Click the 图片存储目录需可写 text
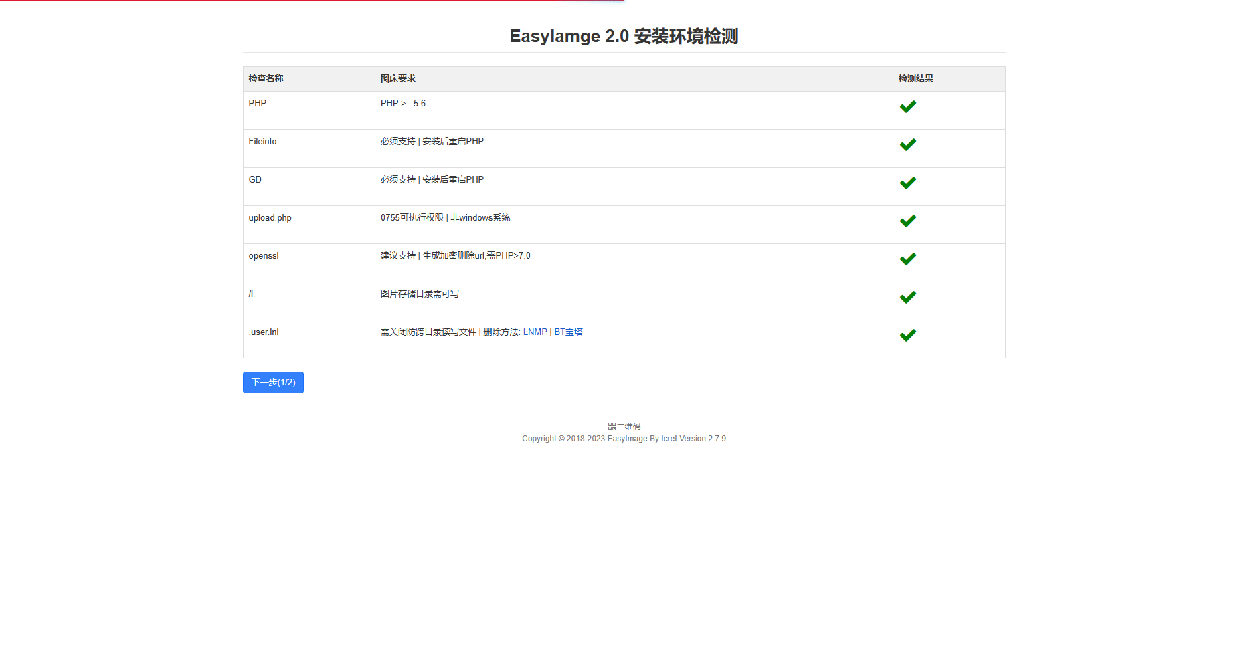Viewport: 1248px width, 648px height. (420, 294)
